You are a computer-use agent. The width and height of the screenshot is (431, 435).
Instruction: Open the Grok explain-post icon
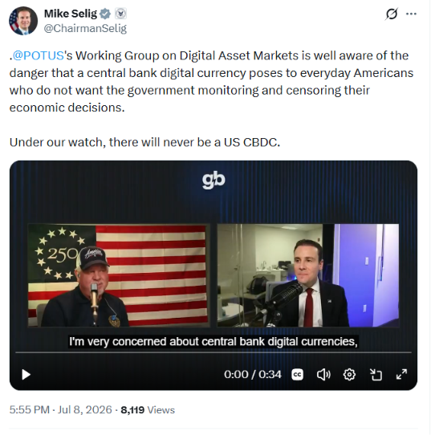(x=392, y=14)
